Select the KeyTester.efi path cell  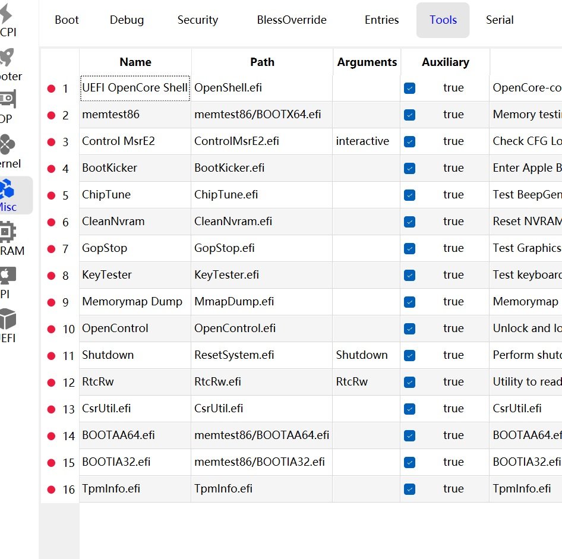tap(262, 275)
